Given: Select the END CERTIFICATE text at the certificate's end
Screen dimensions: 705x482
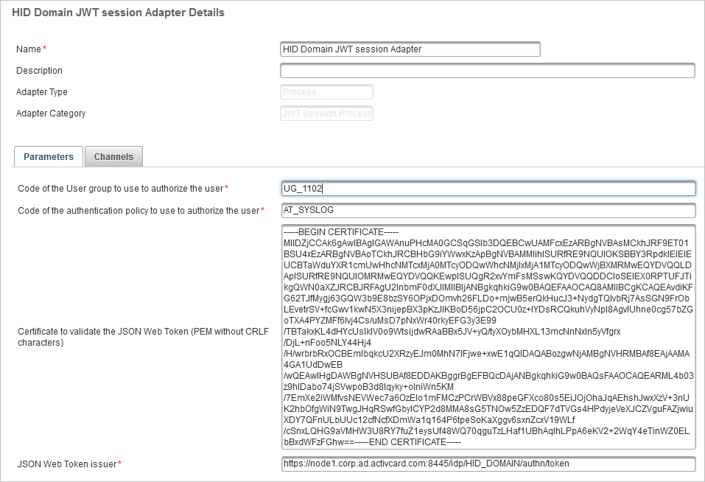Looking at the screenshot, I should pos(408,442).
